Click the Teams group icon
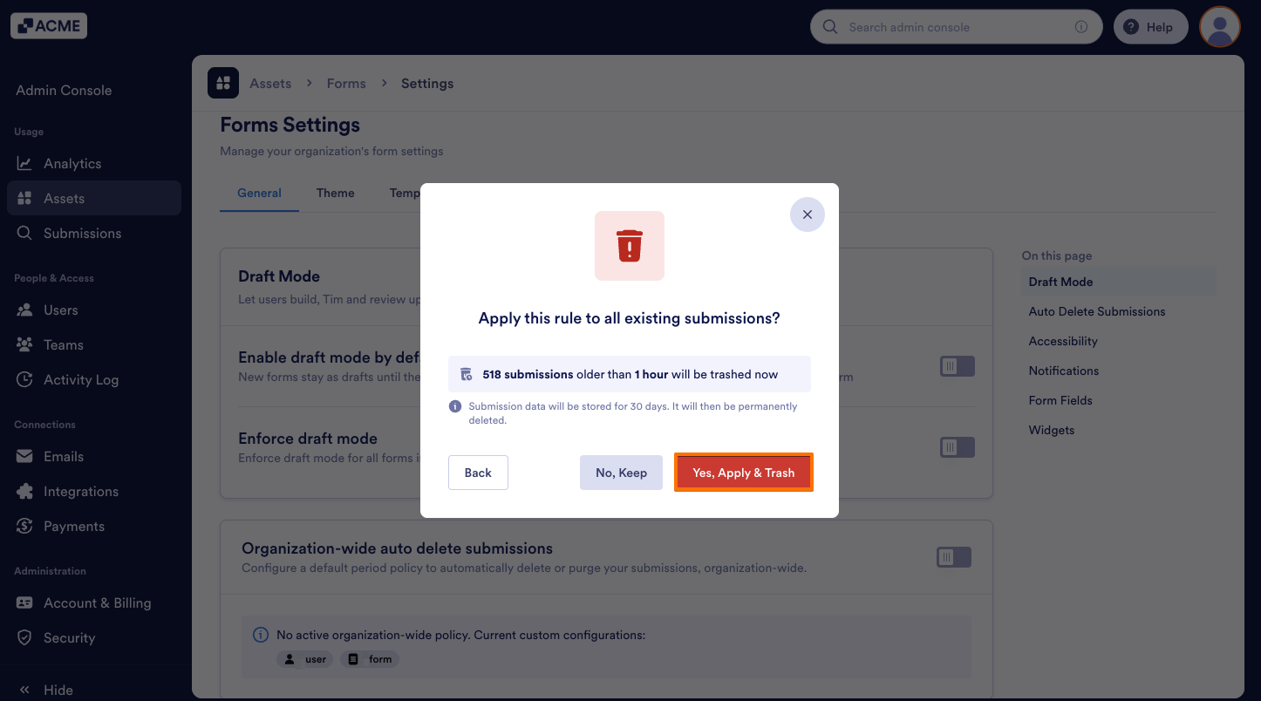This screenshot has width=1261, height=701. point(24,344)
